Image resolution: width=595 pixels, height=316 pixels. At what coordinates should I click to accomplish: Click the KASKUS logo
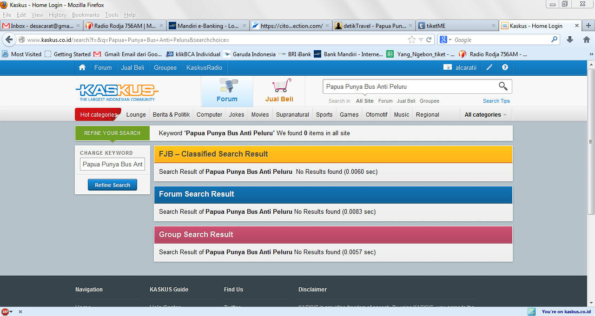click(117, 92)
